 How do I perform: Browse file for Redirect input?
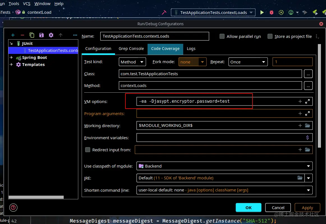tap(307, 150)
